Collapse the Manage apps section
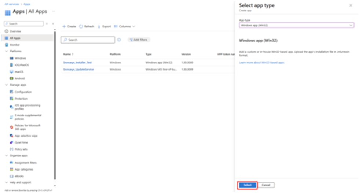This screenshot has width=359, height=193. pyautogui.click(x=6, y=85)
